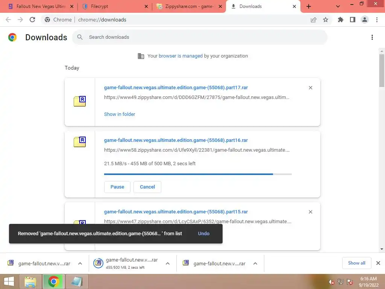Open the notepad app on taskbar
Screen dimensions: 385x289
(77, 281)
